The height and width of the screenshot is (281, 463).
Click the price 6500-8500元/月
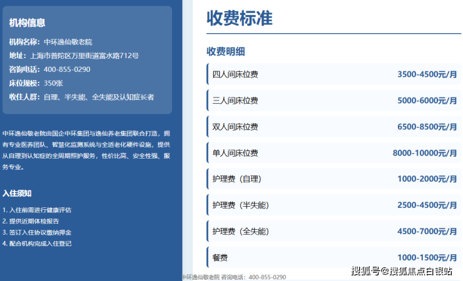(427, 127)
